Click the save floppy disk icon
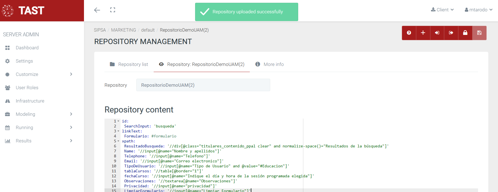This screenshot has height=192, width=498. (479, 33)
